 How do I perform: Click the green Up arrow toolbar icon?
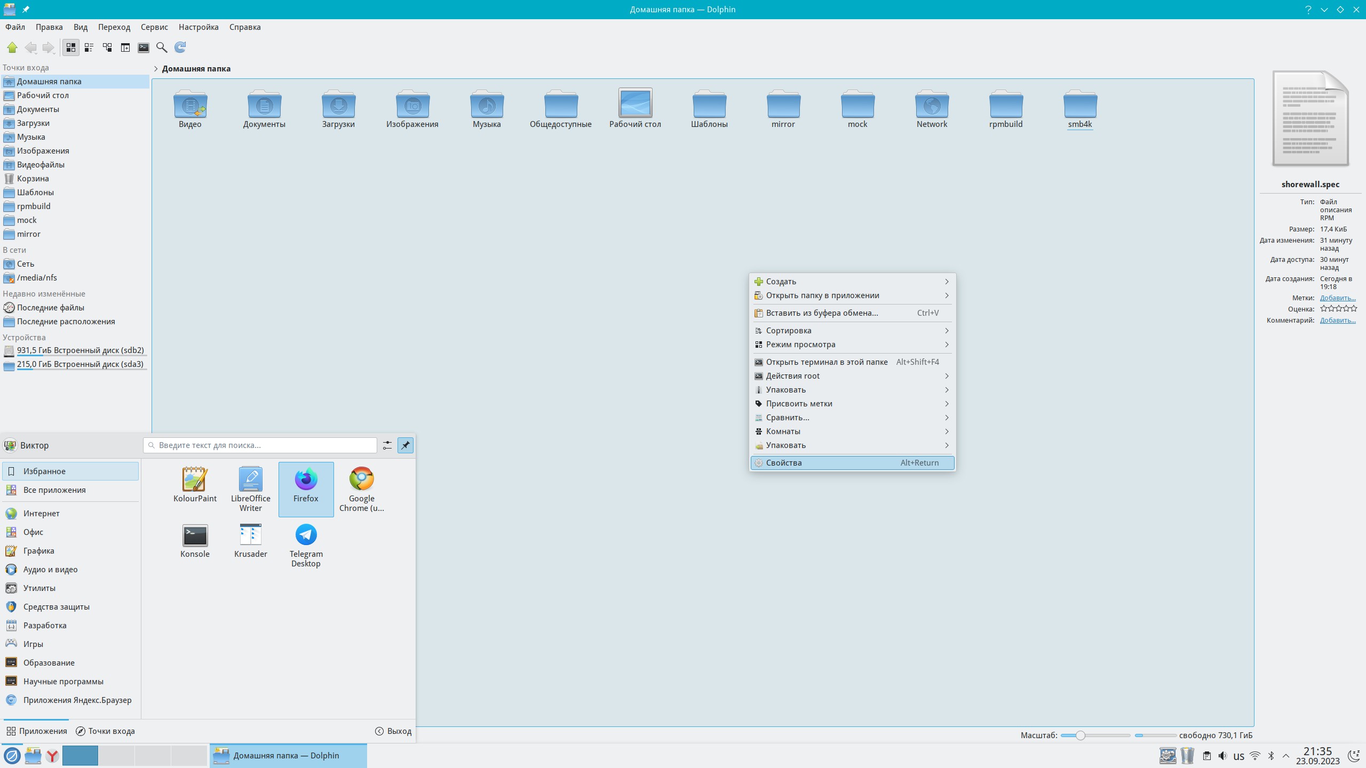tap(12, 47)
